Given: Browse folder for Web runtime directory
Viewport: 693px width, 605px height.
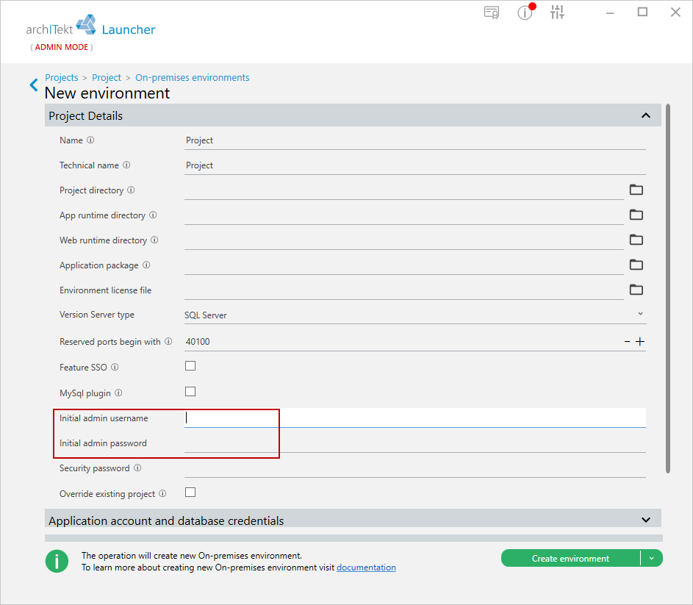Looking at the screenshot, I should pos(636,240).
